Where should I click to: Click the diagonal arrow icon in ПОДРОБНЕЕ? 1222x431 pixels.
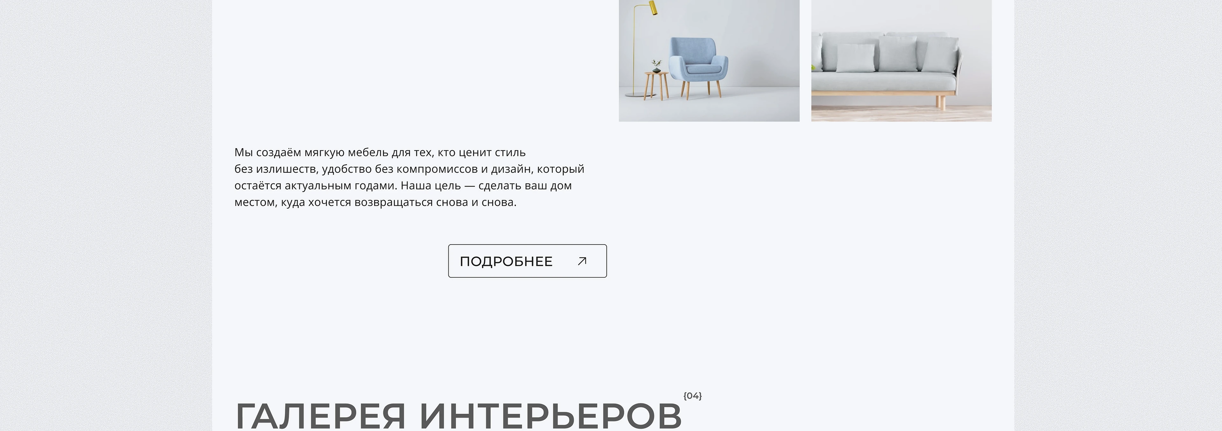pos(582,261)
